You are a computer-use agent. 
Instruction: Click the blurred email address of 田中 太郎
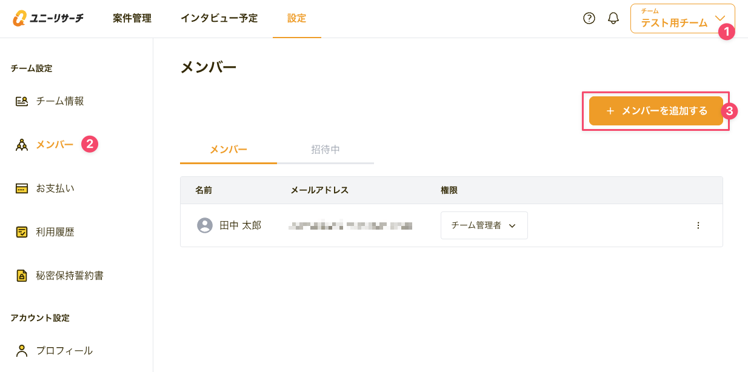point(351,226)
